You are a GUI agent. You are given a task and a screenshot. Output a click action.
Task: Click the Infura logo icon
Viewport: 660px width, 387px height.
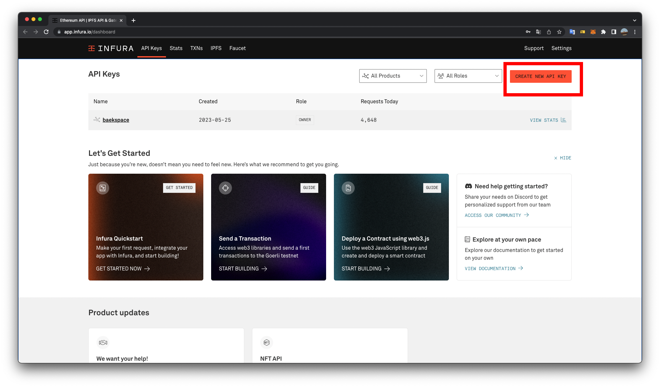[92, 48]
